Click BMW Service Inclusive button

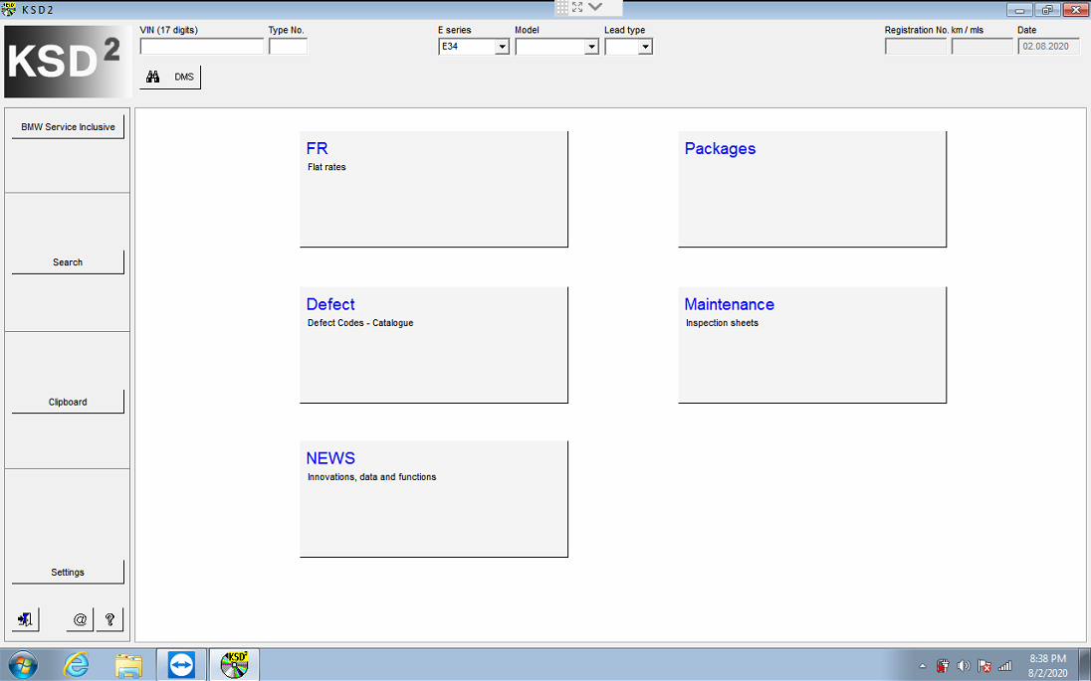point(68,127)
